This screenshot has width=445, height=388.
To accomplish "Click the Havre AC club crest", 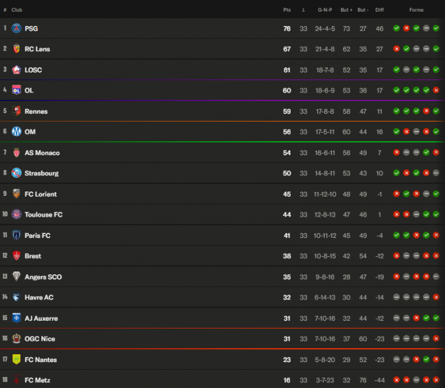I will [16, 297].
